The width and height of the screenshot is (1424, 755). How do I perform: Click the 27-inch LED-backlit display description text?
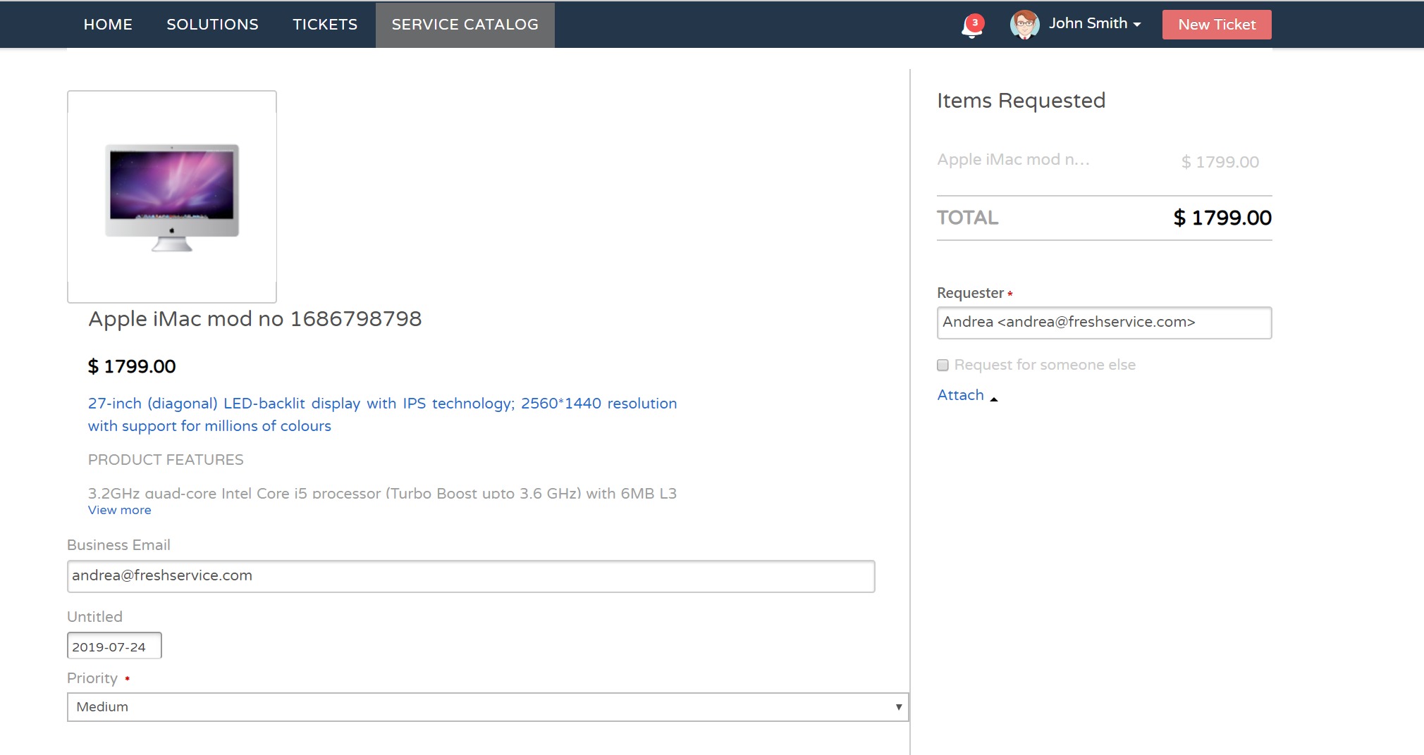pyautogui.click(x=382, y=415)
